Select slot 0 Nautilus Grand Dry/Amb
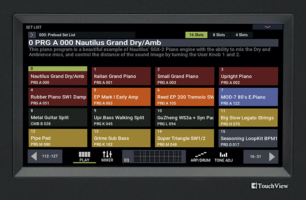This screenshot has height=200, width=306. click(58, 76)
